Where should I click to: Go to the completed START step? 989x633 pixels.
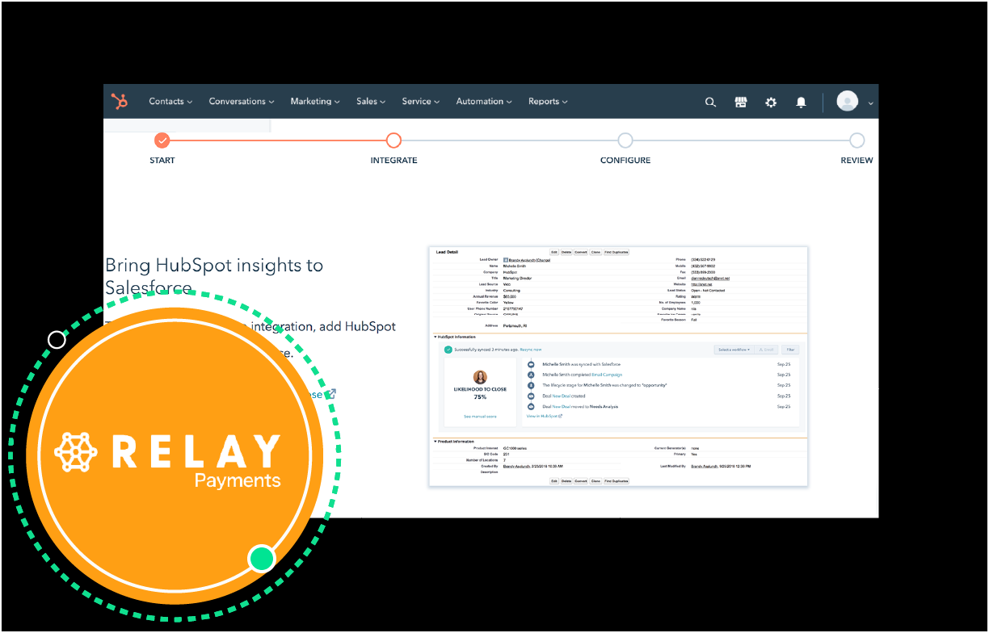coord(162,140)
